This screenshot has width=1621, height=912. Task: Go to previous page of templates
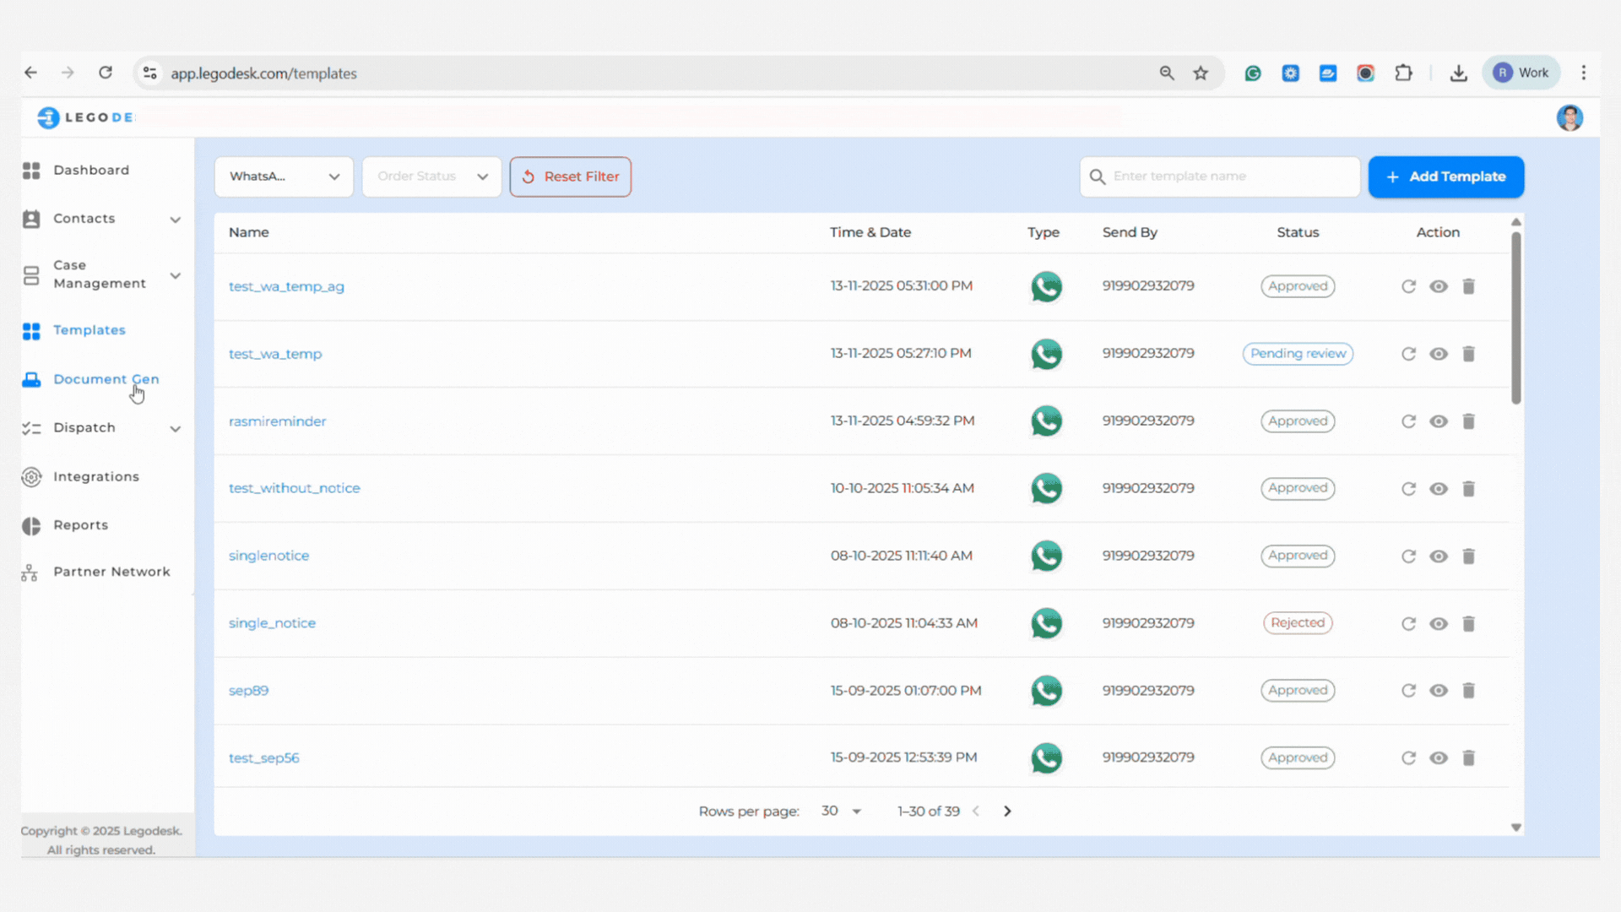pos(976,812)
